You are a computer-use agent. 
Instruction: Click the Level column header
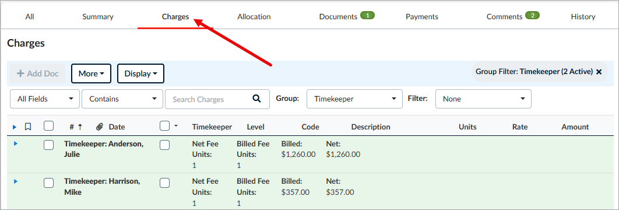(256, 127)
